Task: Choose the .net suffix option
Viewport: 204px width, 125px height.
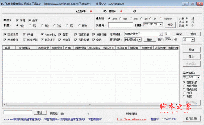Action: (120, 19)
